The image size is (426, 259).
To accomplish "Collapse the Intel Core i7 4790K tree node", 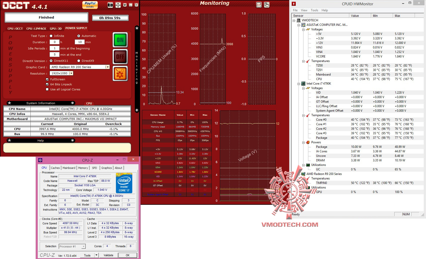I will coord(299,84).
